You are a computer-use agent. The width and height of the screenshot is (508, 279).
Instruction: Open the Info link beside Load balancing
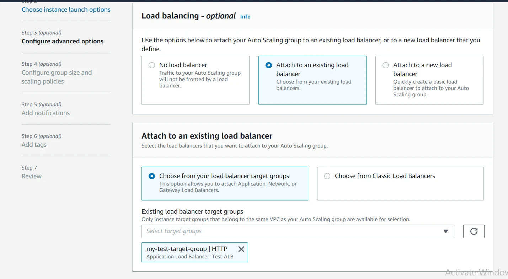point(245,16)
